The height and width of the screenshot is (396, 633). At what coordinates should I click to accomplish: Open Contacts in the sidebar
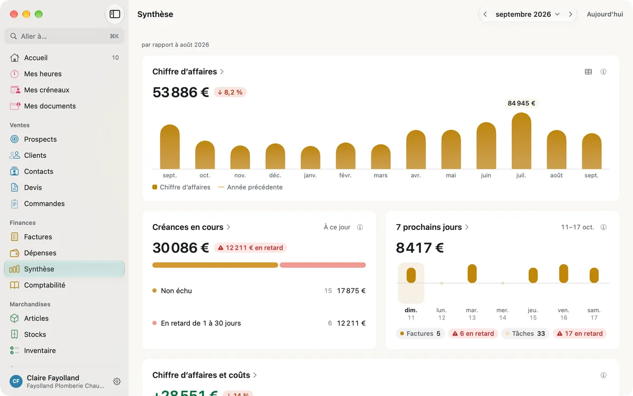point(64,171)
